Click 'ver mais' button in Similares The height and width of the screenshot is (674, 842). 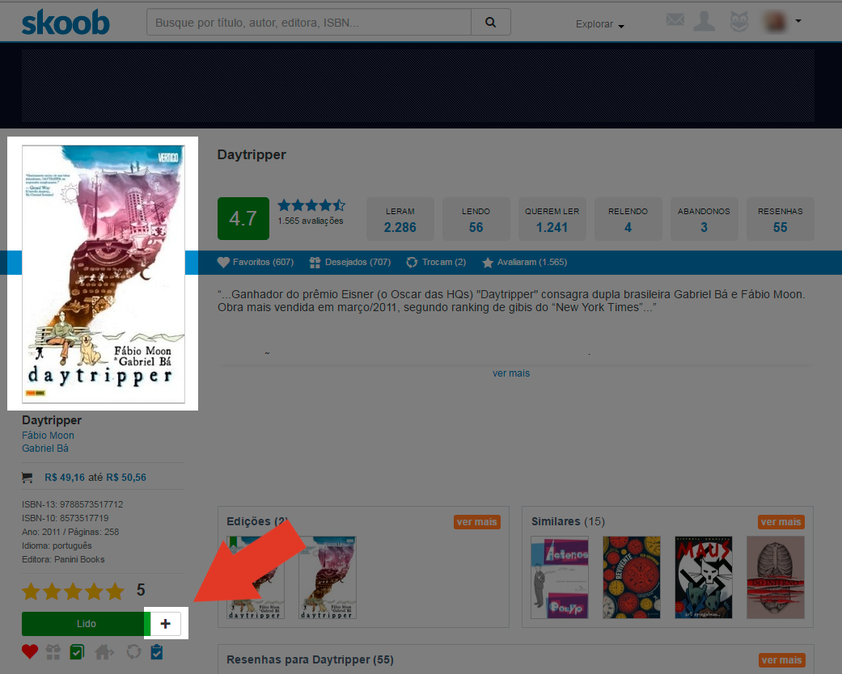pos(781,522)
